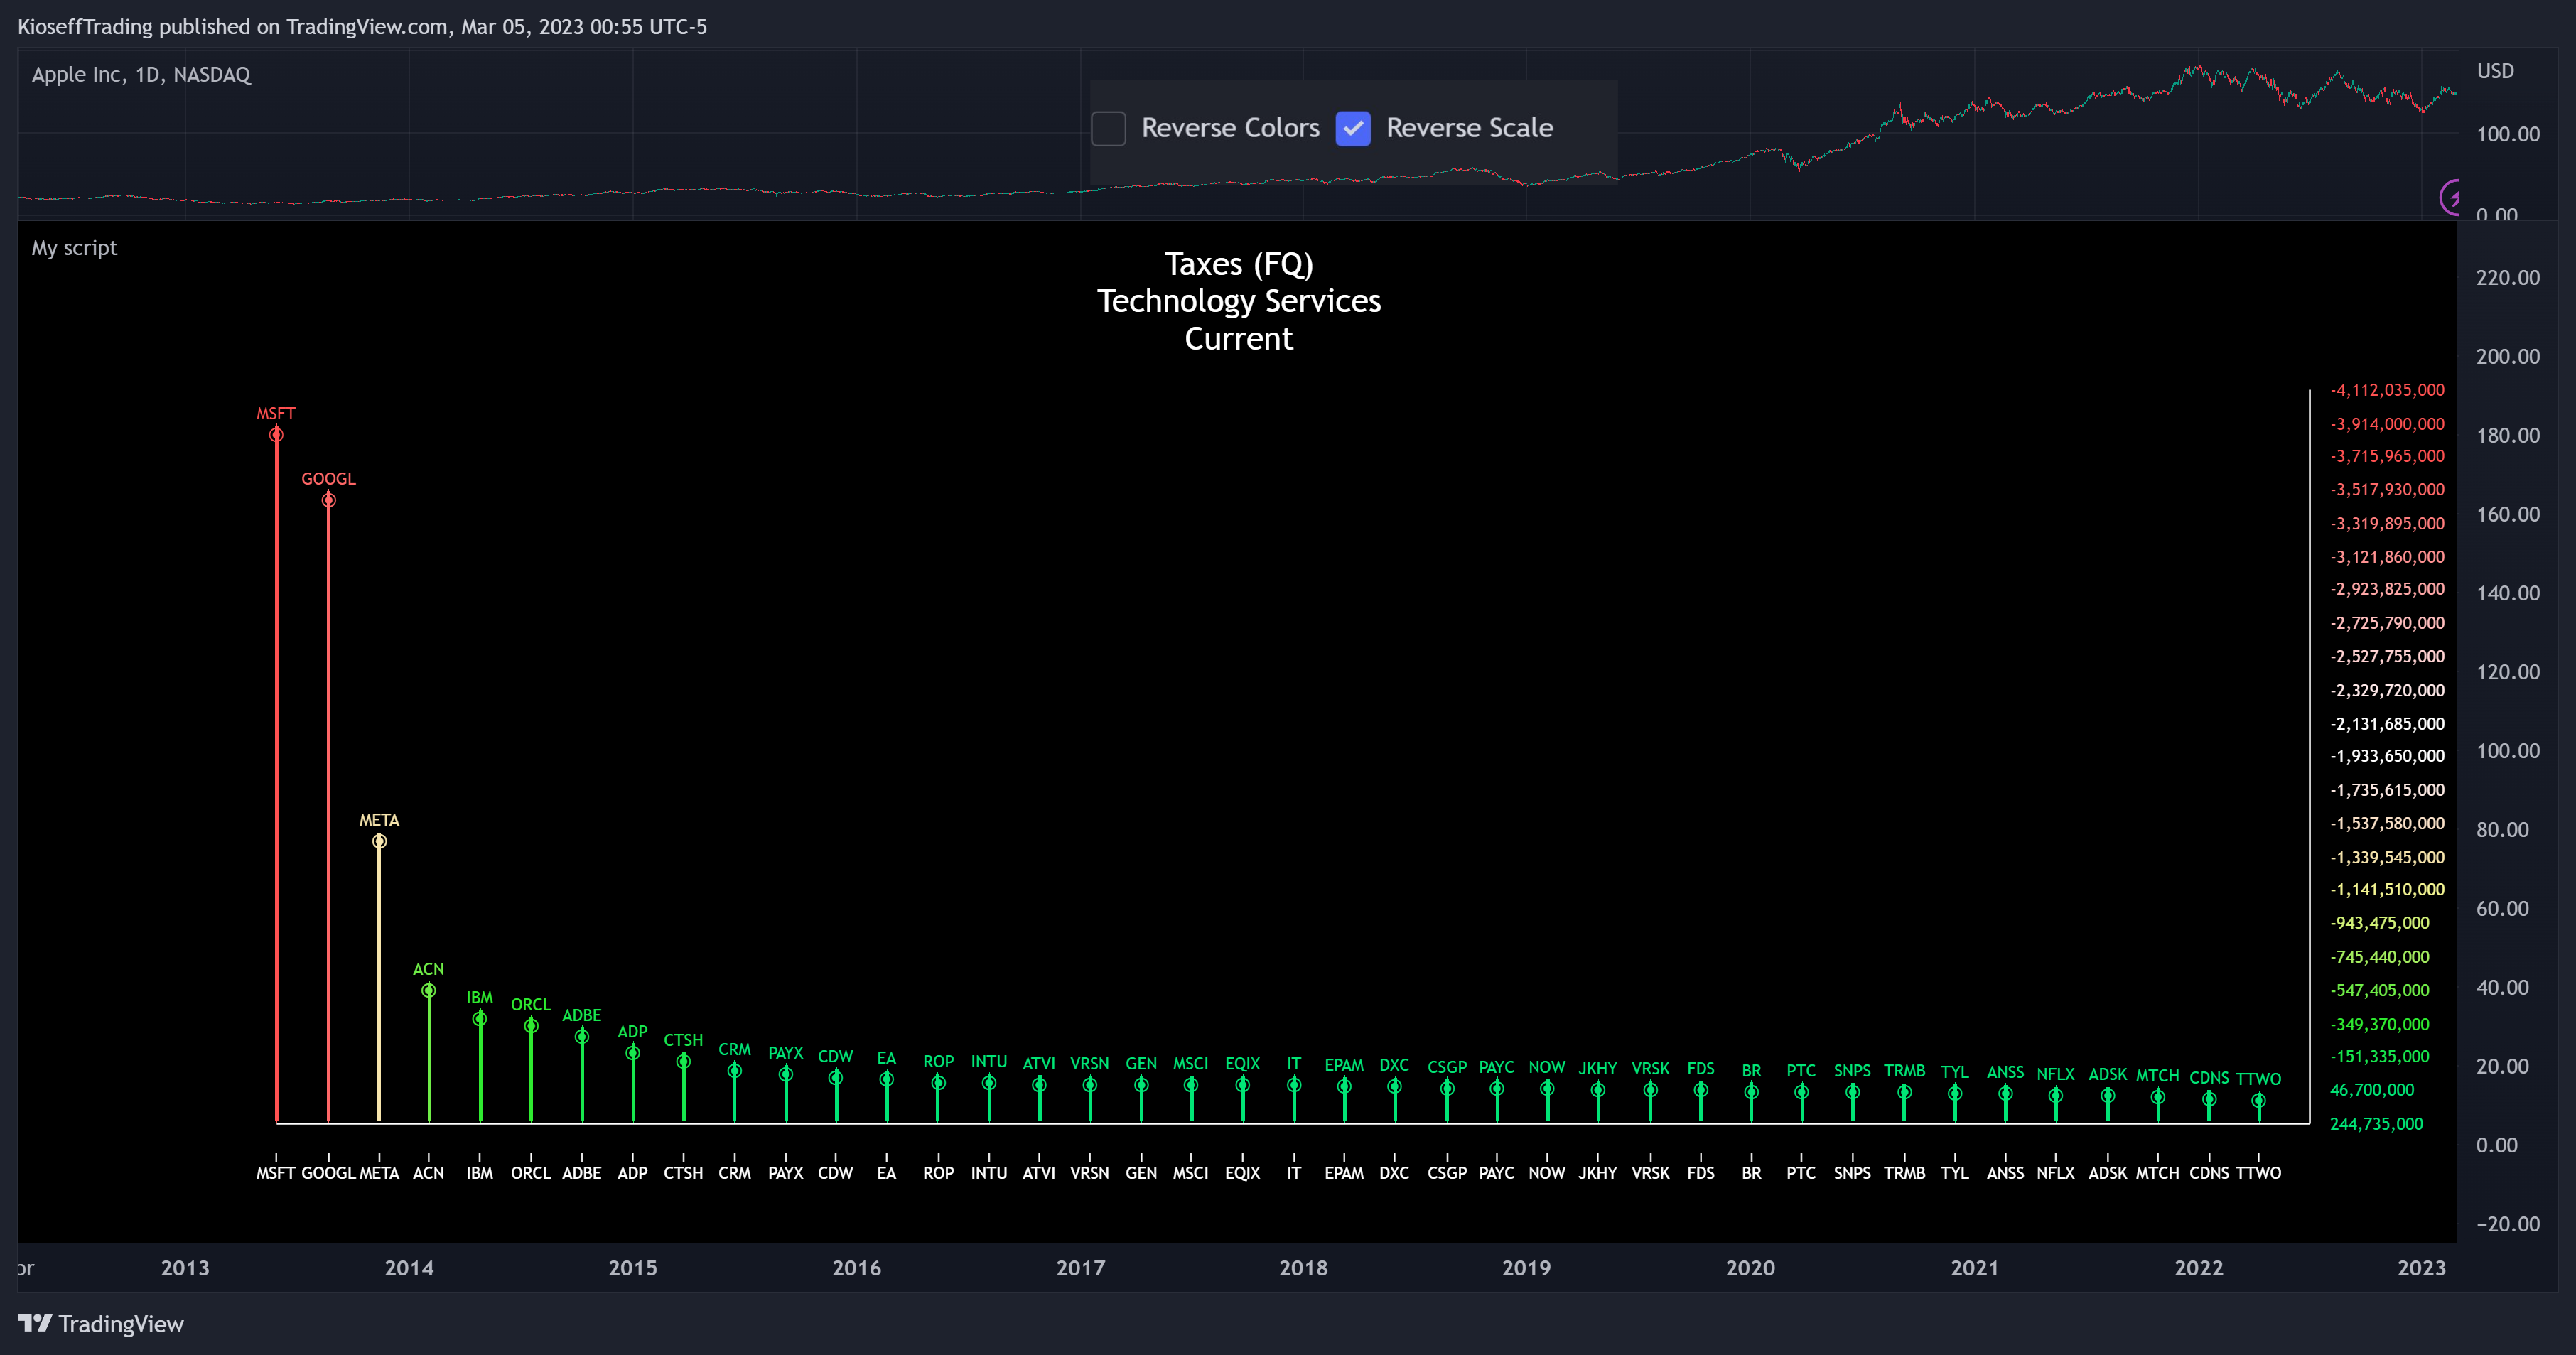Screen dimensions: 2576x1355
Task: Click the 244,735,000 scale value
Action: click(2377, 1124)
